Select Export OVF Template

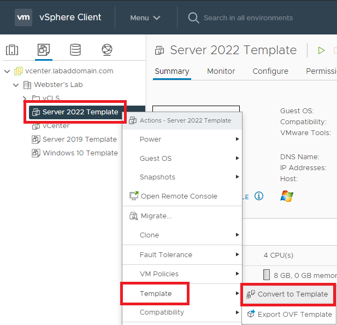(295, 314)
